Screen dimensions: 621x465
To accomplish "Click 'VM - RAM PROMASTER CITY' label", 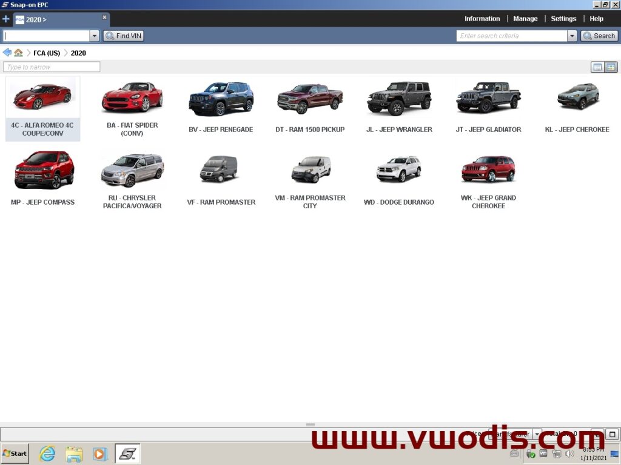I will coord(310,202).
